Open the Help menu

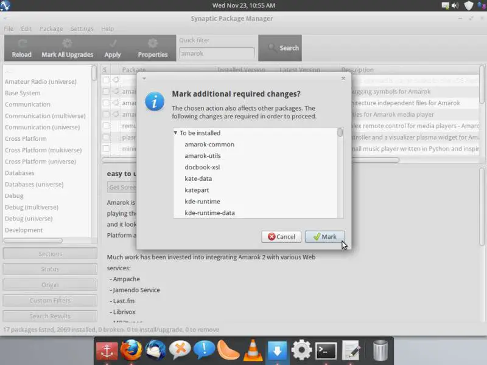108,29
